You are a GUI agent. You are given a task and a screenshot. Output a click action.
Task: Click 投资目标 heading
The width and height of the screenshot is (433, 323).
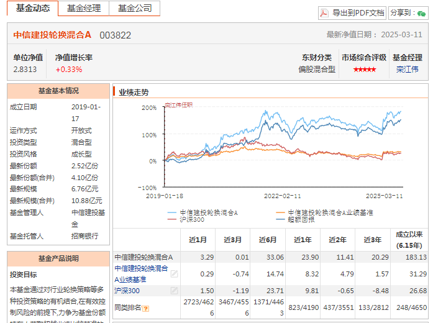tap(23, 275)
